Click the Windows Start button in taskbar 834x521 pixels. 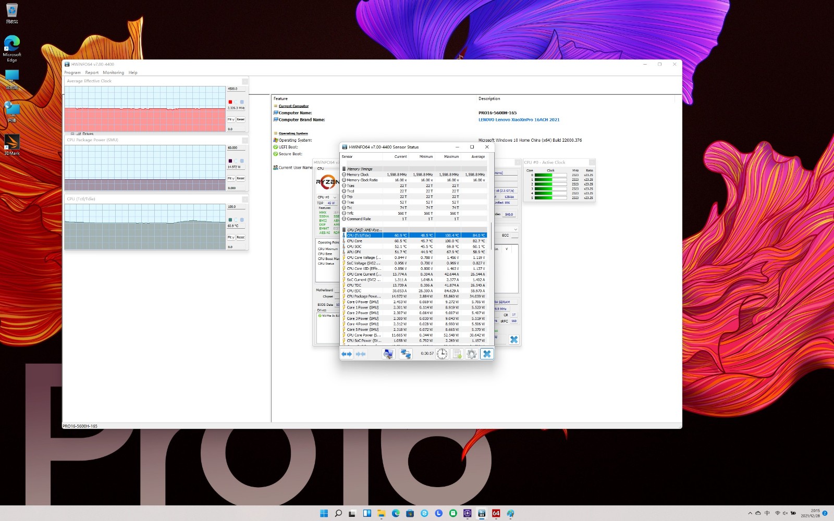point(324,513)
